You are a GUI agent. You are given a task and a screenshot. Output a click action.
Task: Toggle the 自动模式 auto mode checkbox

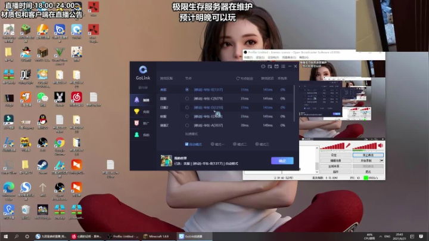[186, 144]
